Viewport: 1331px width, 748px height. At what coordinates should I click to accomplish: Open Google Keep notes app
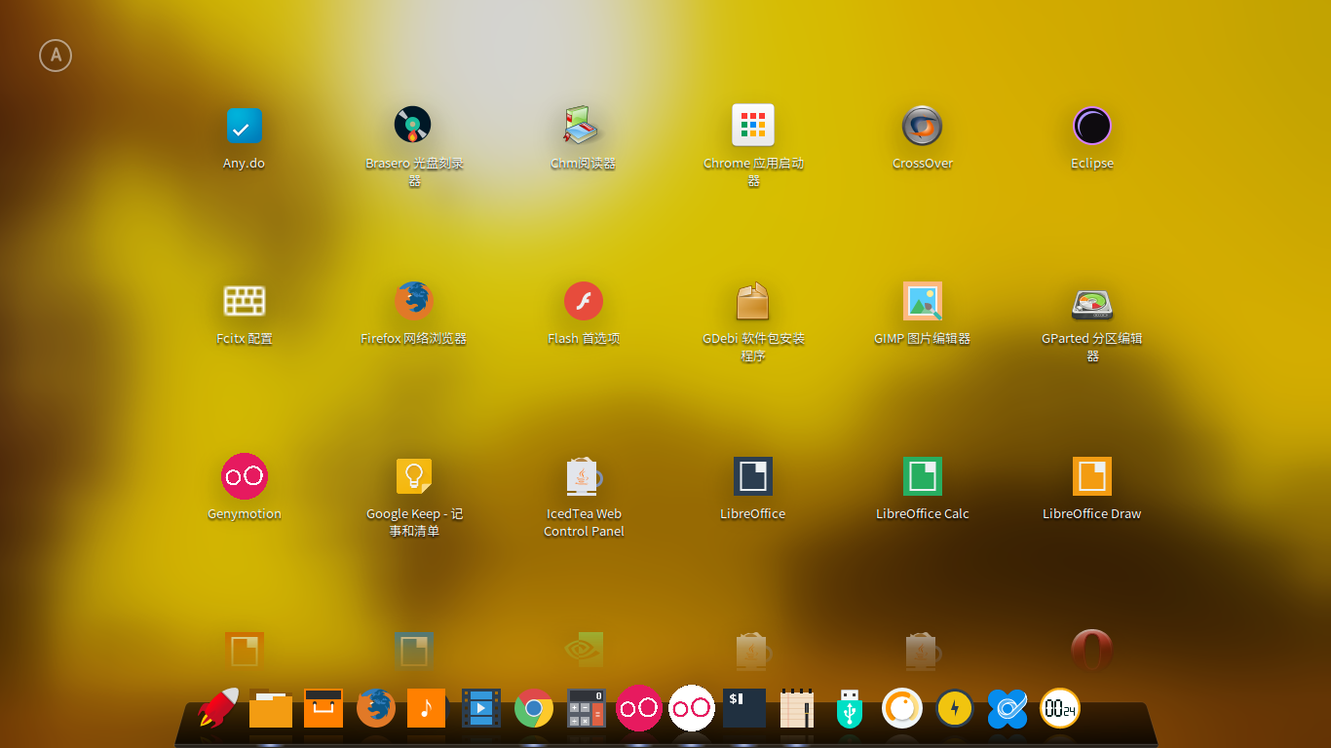pos(413,477)
